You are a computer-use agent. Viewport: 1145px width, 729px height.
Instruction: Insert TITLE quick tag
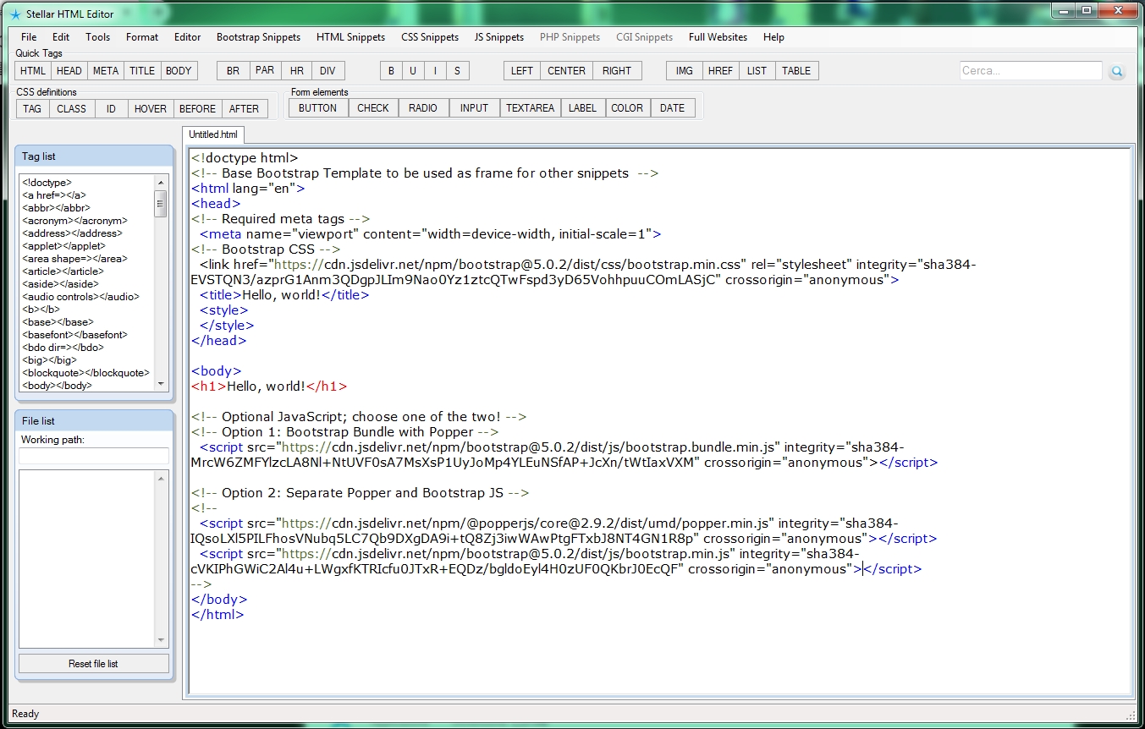(142, 71)
